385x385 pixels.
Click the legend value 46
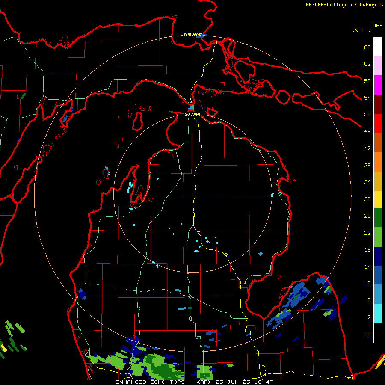pos(367,132)
